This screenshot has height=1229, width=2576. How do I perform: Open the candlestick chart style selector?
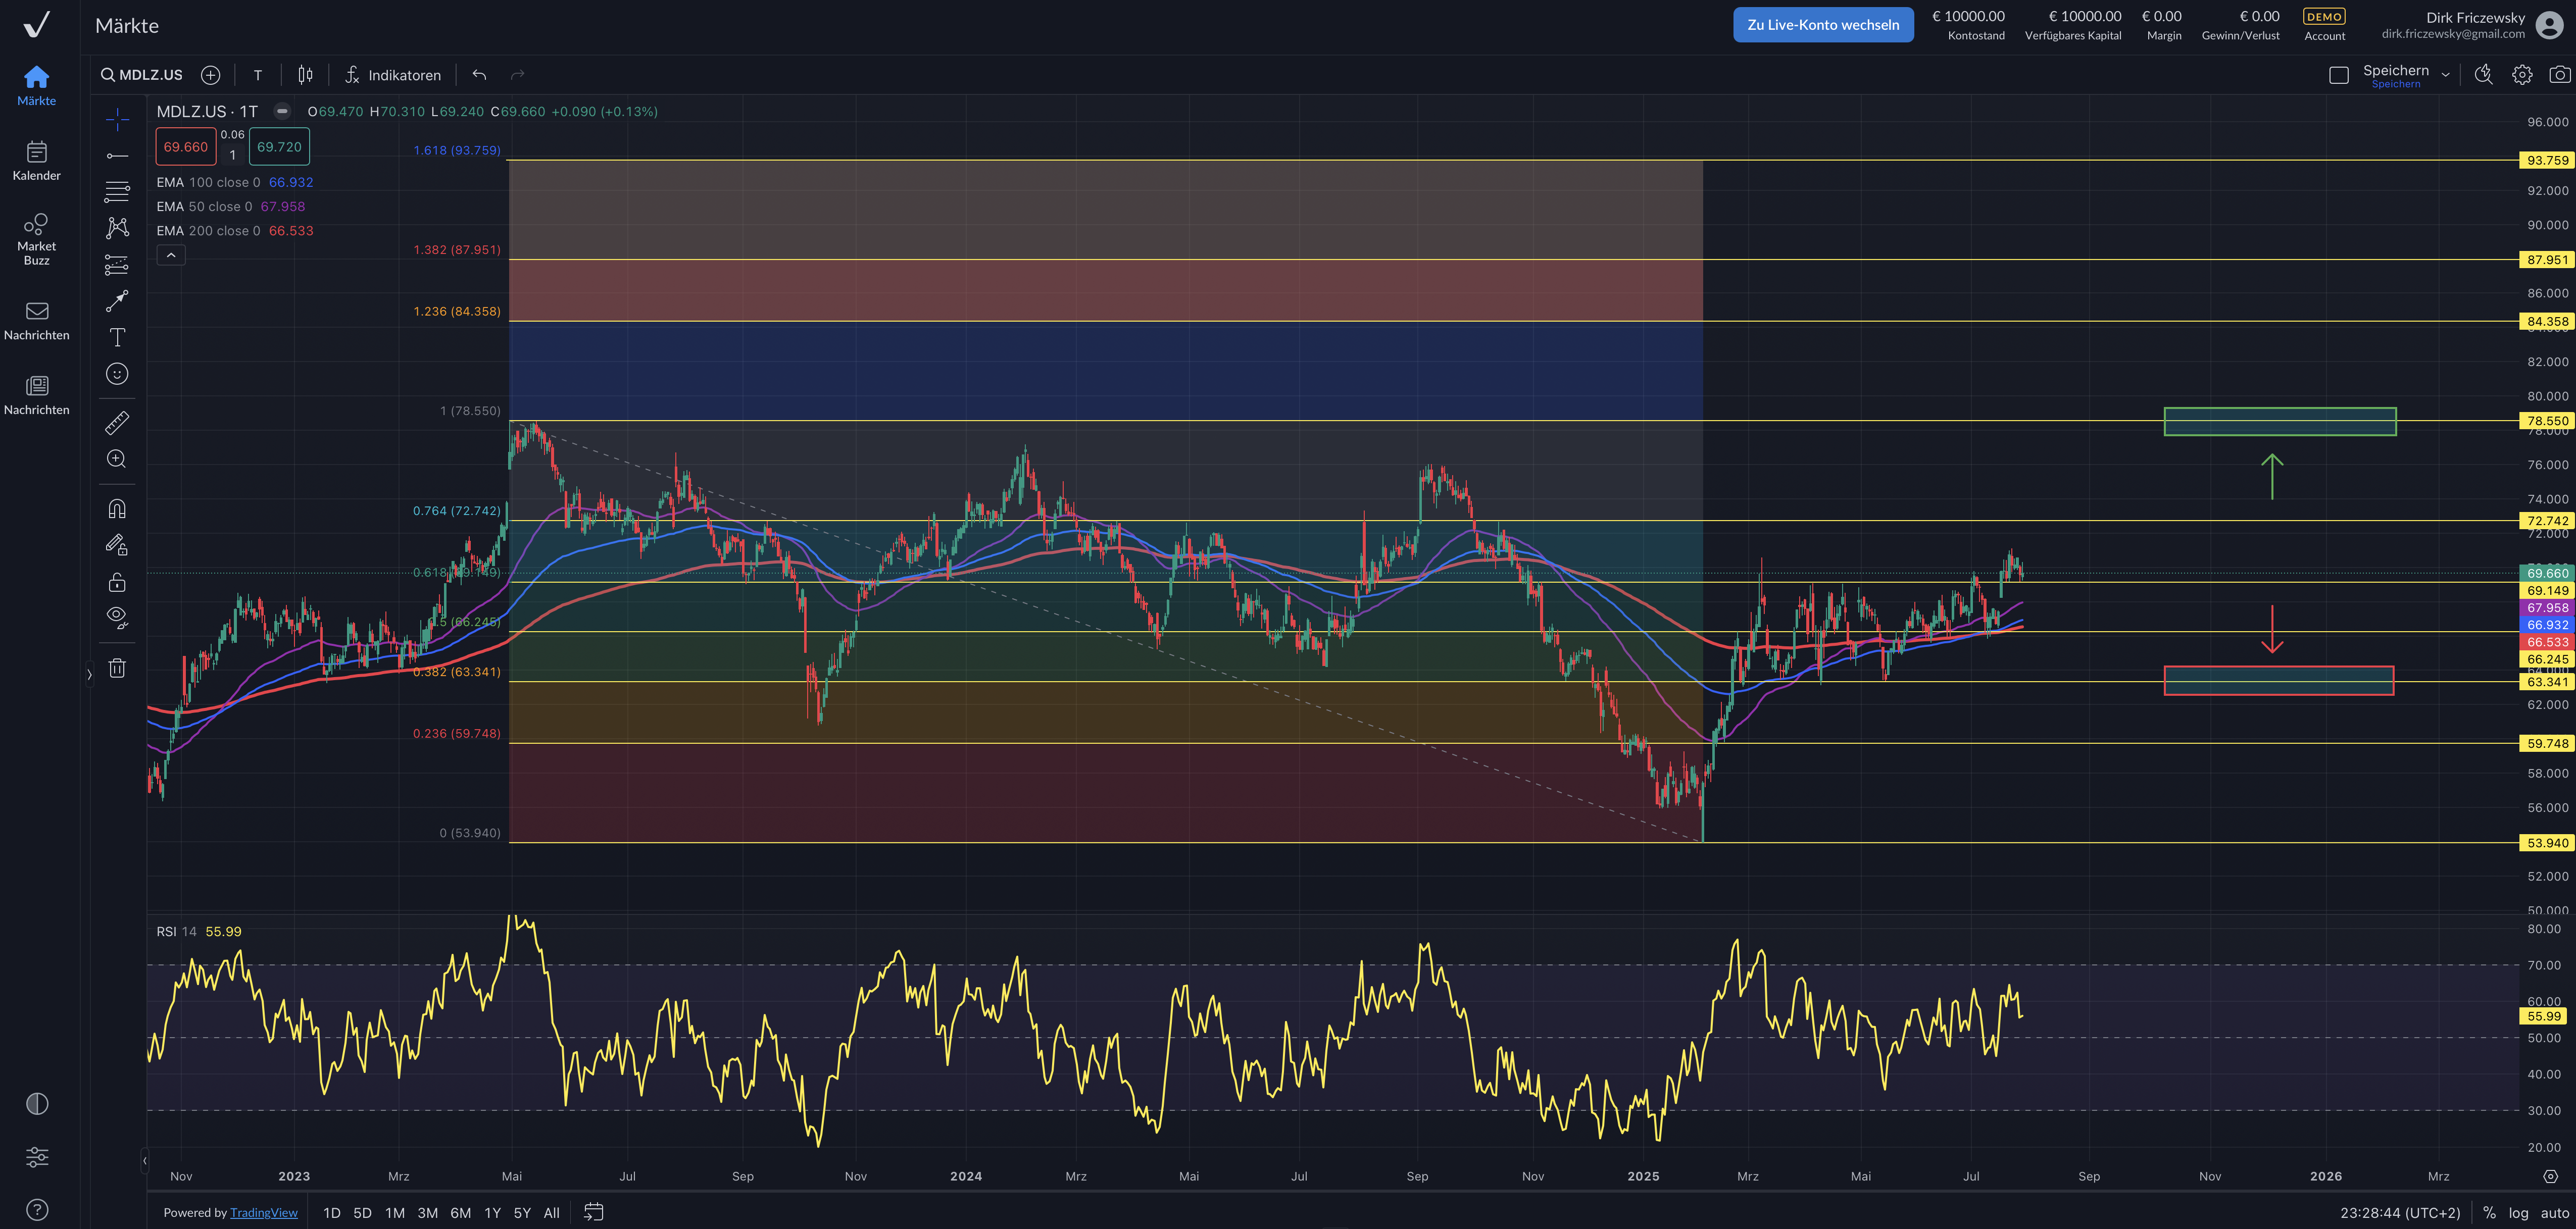(305, 75)
